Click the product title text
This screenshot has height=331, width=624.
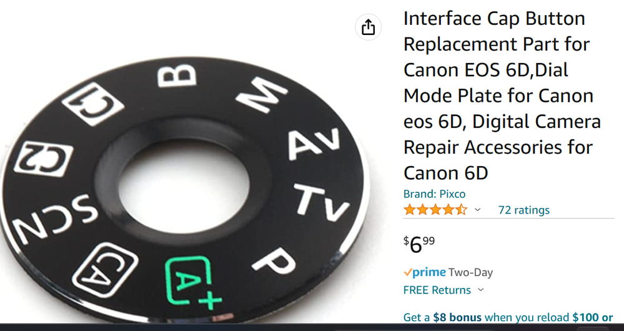coord(502,96)
